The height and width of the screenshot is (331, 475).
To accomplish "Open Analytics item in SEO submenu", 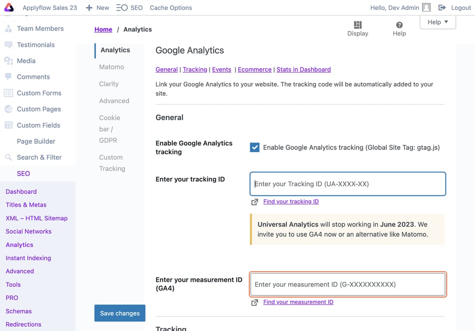I will [x=19, y=245].
